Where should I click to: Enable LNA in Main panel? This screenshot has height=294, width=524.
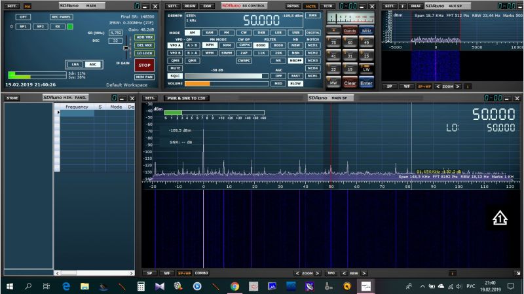coord(75,64)
